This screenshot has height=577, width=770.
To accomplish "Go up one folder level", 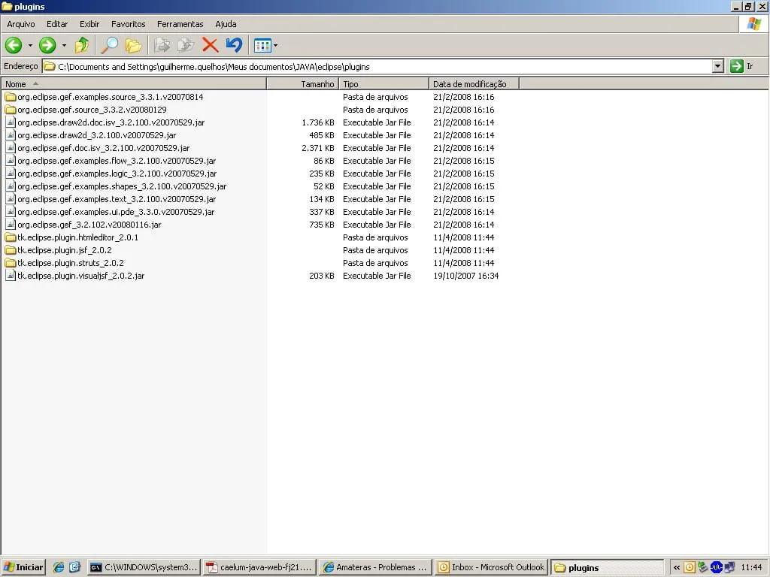I will click(x=82, y=45).
